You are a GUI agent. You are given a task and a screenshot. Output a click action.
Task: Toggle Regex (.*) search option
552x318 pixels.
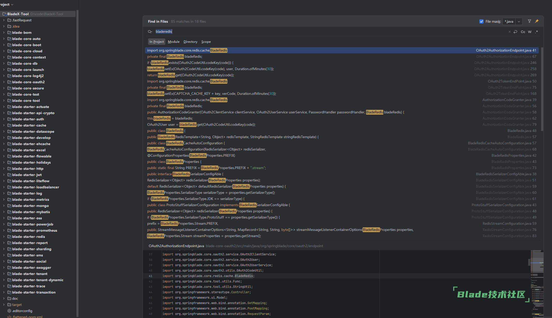coord(537,32)
